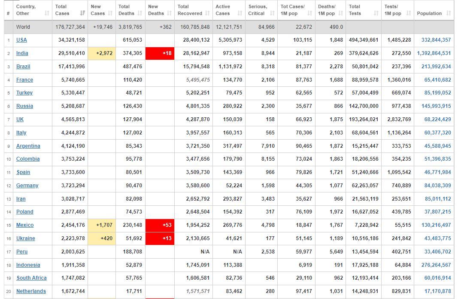This screenshot has height=299, width=458.
Task: Select World active cases 12,121,751
Action: tap(229, 27)
